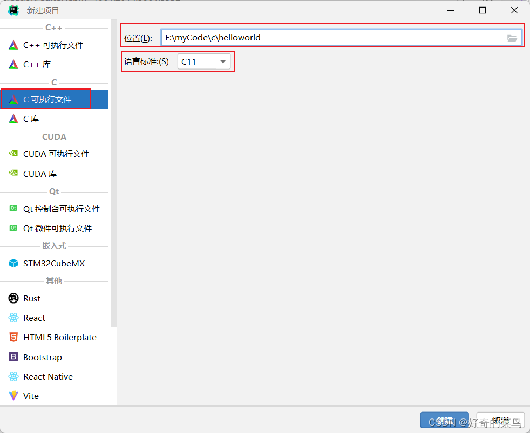The height and width of the screenshot is (433, 530).
Task: Choose the HTML5 Boilerplate template
Action: coord(60,337)
